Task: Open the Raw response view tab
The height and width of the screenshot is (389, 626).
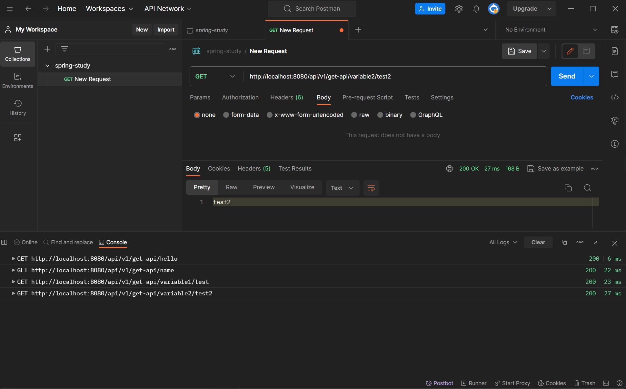Action: (231, 187)
